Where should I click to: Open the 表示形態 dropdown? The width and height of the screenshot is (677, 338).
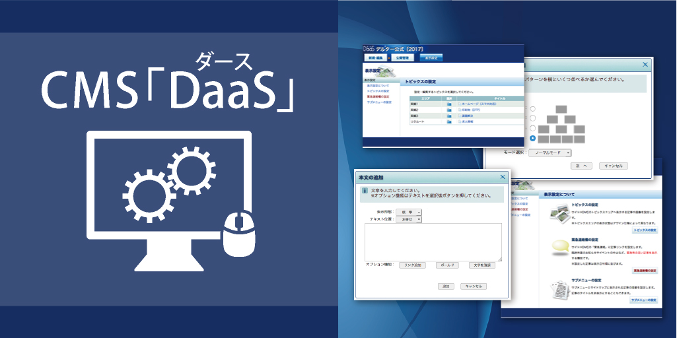pyautogui.click(x=408, y=212)
